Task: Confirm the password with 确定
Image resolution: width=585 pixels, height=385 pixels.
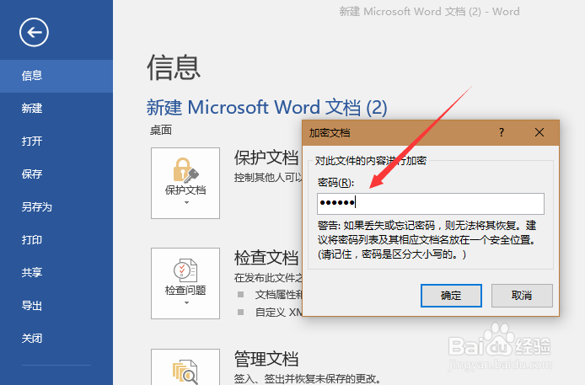Action: click(x=451, y=296)
